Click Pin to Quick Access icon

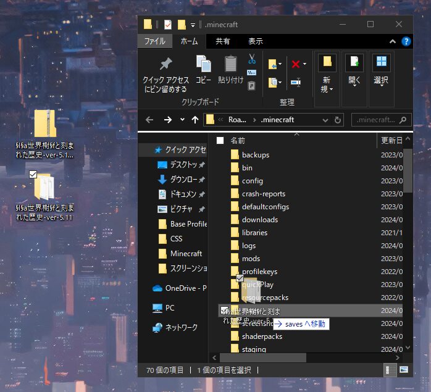[x=165, y=64]
